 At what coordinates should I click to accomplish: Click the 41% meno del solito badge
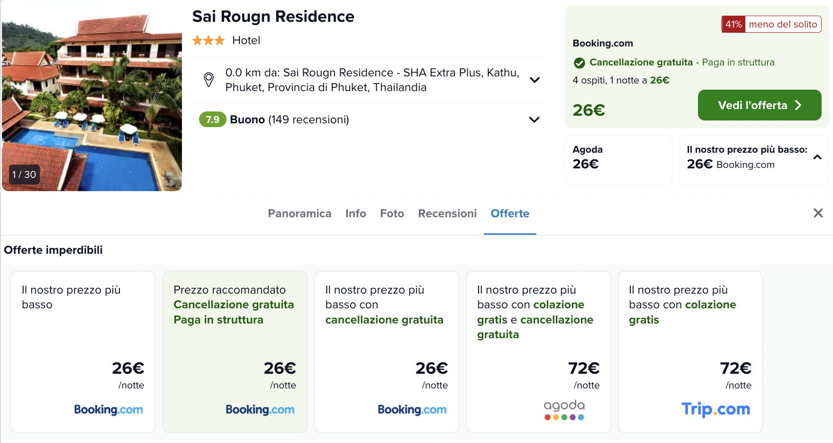tap(771, 24)
